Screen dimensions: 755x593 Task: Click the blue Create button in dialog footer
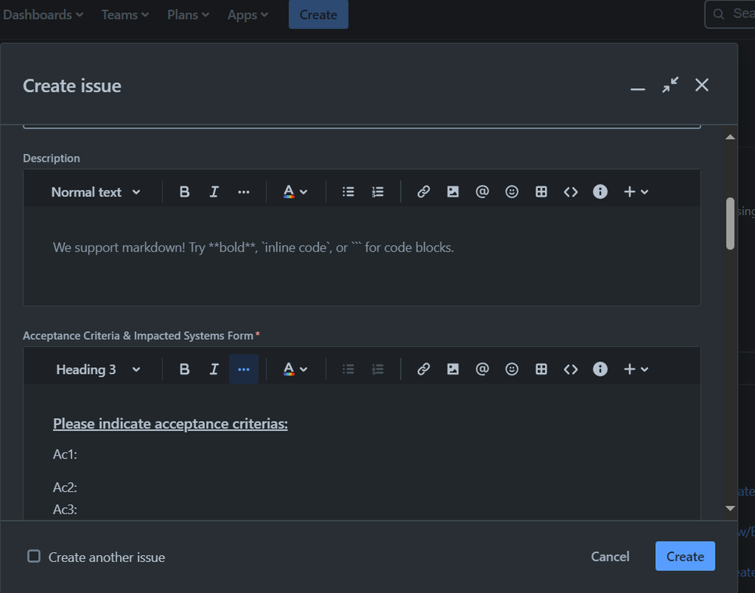click(x=685, y=557)
